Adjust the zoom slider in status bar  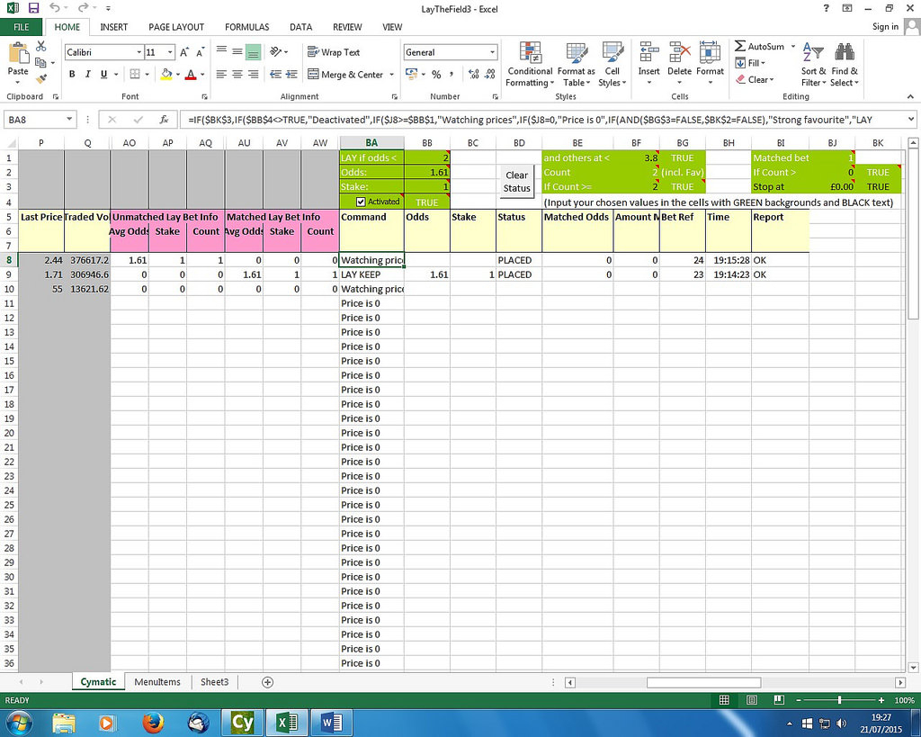point(839,700)
